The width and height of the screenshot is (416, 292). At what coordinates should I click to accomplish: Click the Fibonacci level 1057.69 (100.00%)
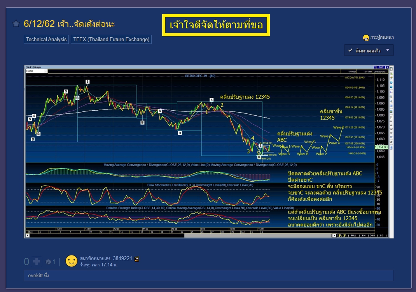[355, 144]
